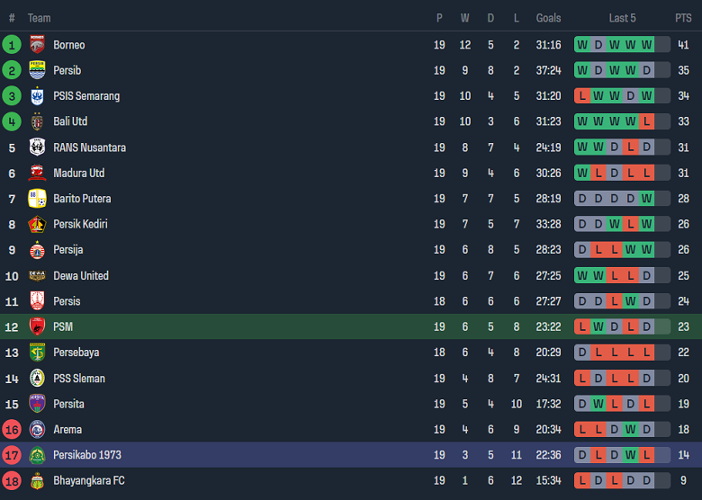
Task: Click Bali Utd's red L form box
Action: [x=647, y=121]
